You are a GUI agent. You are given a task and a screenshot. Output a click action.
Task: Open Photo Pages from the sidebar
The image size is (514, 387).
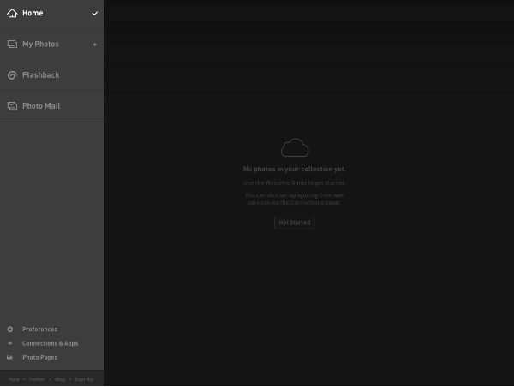coord(39,358)
